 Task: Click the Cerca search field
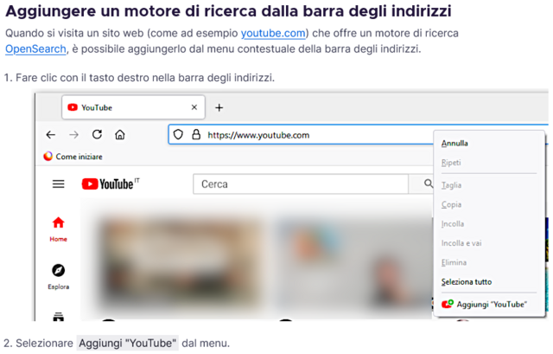click(301, 184)
